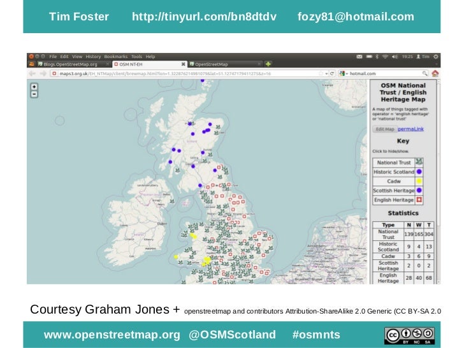Click the site favicon in the address bar

pyautogui.click(x=54, y=73)
